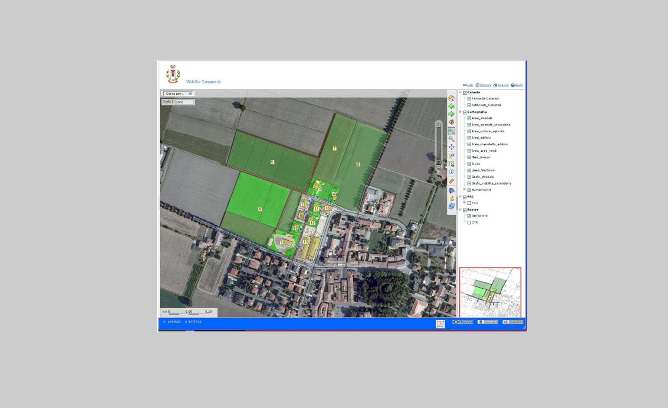The image size is (668, 408).
Task: Click the W3C XHTML badge
Action: click(513, 322)
